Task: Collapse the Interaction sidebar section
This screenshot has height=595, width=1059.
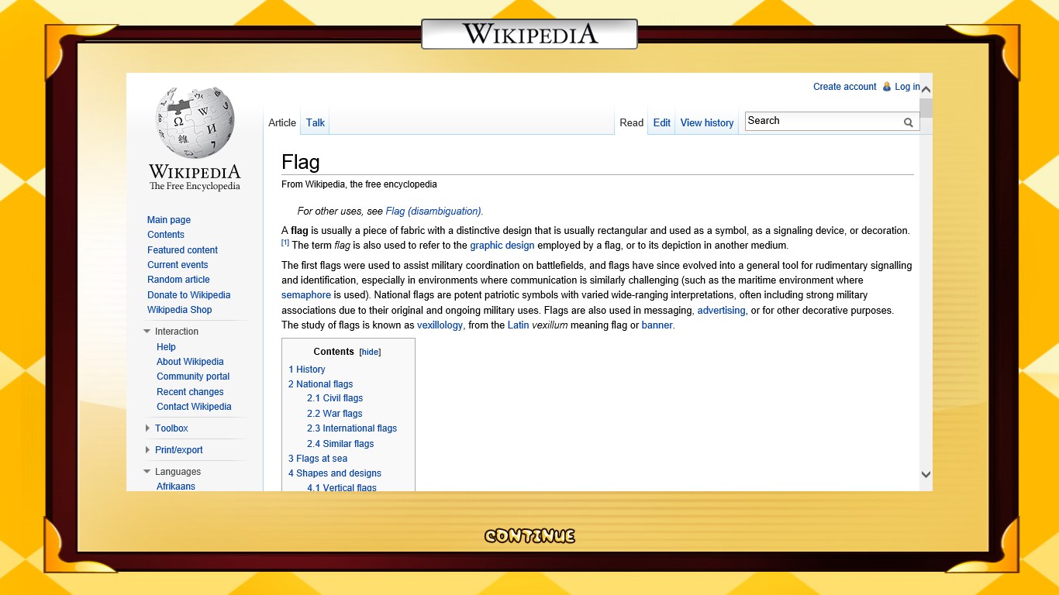Action: 147,332
